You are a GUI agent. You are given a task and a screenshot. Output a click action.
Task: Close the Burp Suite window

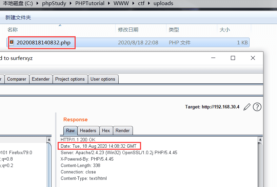coord(253,58)
